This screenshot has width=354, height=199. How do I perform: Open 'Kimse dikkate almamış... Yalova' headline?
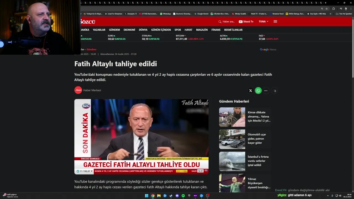(x=259, y=117)
